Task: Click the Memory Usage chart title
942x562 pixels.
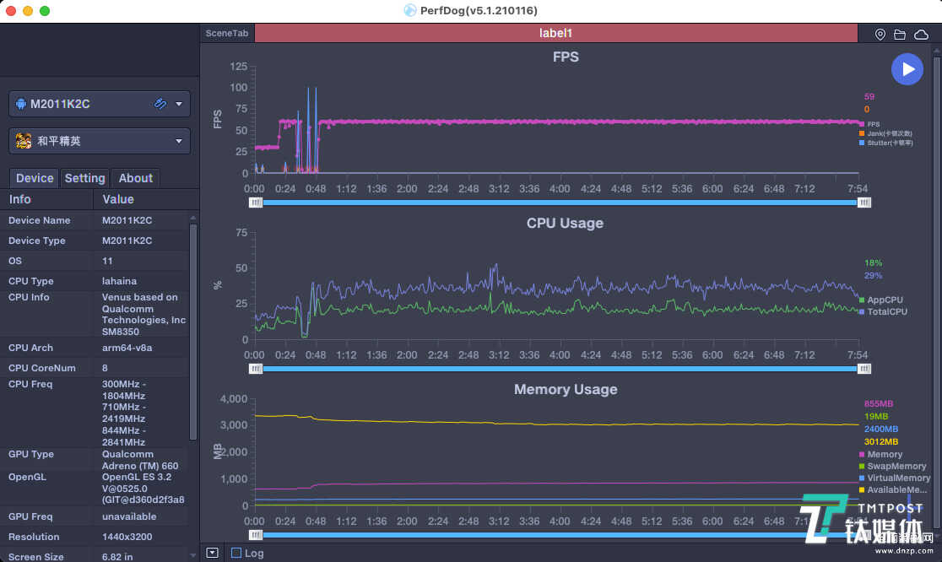Action: click(566, 390)
